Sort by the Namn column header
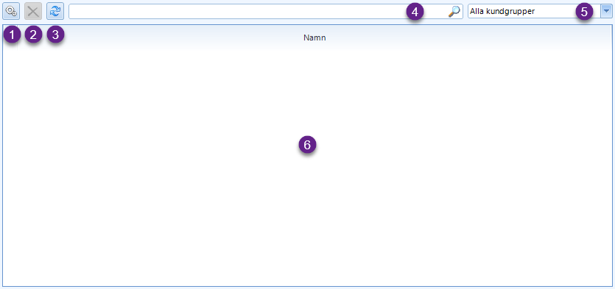The height and width of the screenshot is (289, 615). tap(314, 38)
